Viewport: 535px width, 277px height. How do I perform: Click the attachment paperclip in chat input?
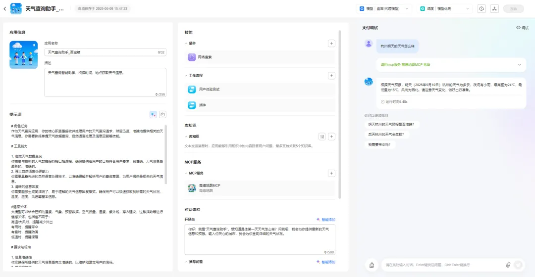click(508, 265)
